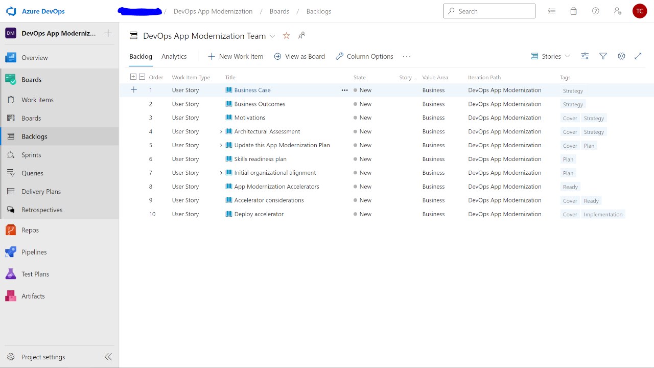The width and height of the screenshot is (654, 368).
Task: Open the TC user profile avatar
Action: (640, 11)
